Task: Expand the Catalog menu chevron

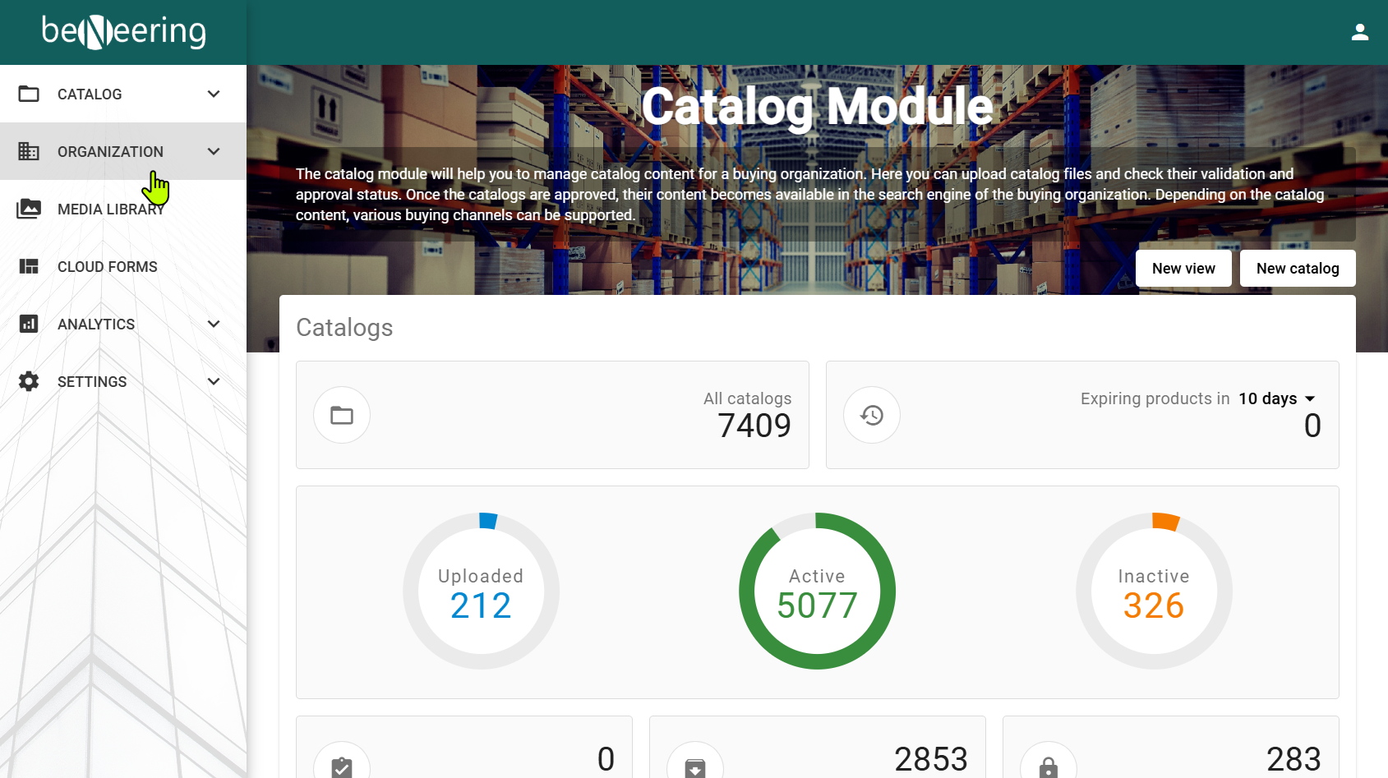Action: click(x=214, y=94)
